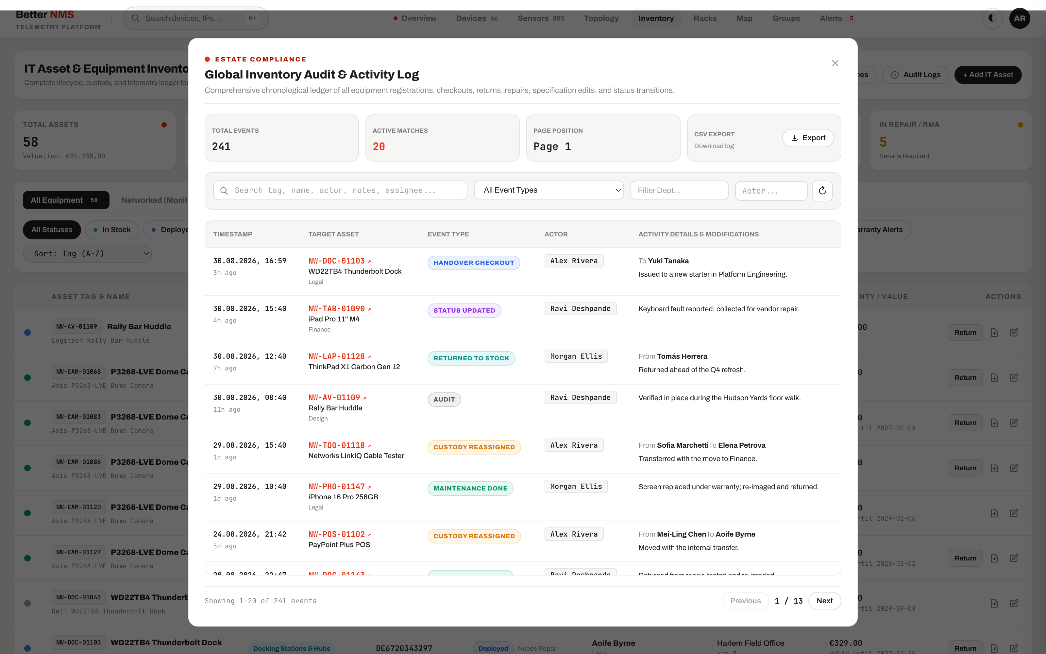Open external link arrow beside NW-LAP-01128

click(369, 357)
